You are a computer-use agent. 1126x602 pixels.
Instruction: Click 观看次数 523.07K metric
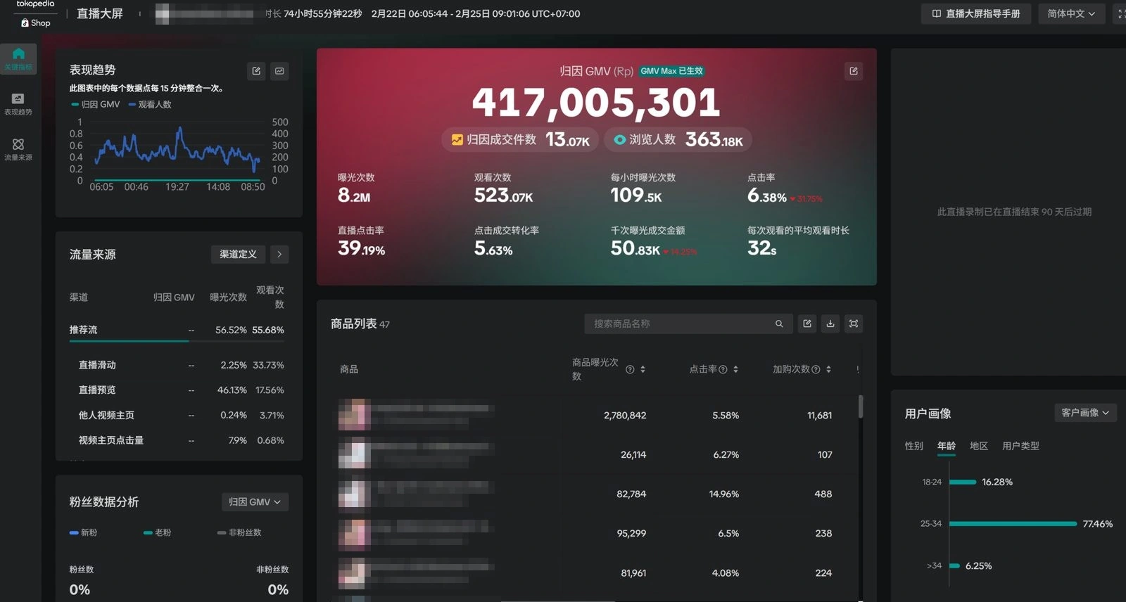(x=503, y=188)
